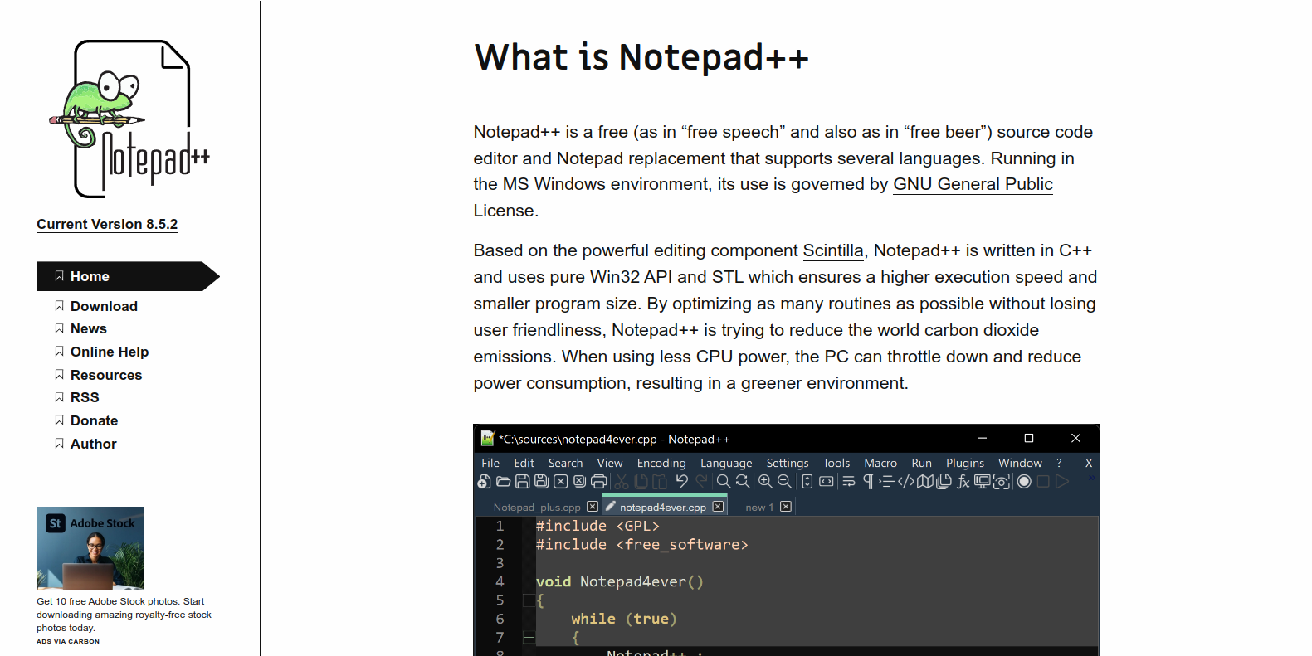Toggle the Show indent guide icon
Viewport: 1312px width, 656px height.
point(886,481)
